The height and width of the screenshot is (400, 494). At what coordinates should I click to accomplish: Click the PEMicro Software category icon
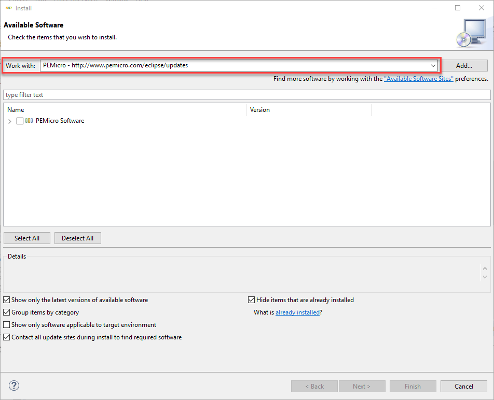[x=29, y=121]
